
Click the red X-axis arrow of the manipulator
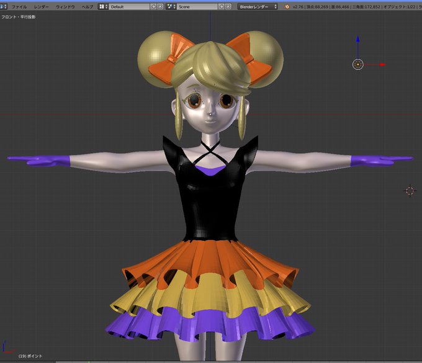[382, 65]
